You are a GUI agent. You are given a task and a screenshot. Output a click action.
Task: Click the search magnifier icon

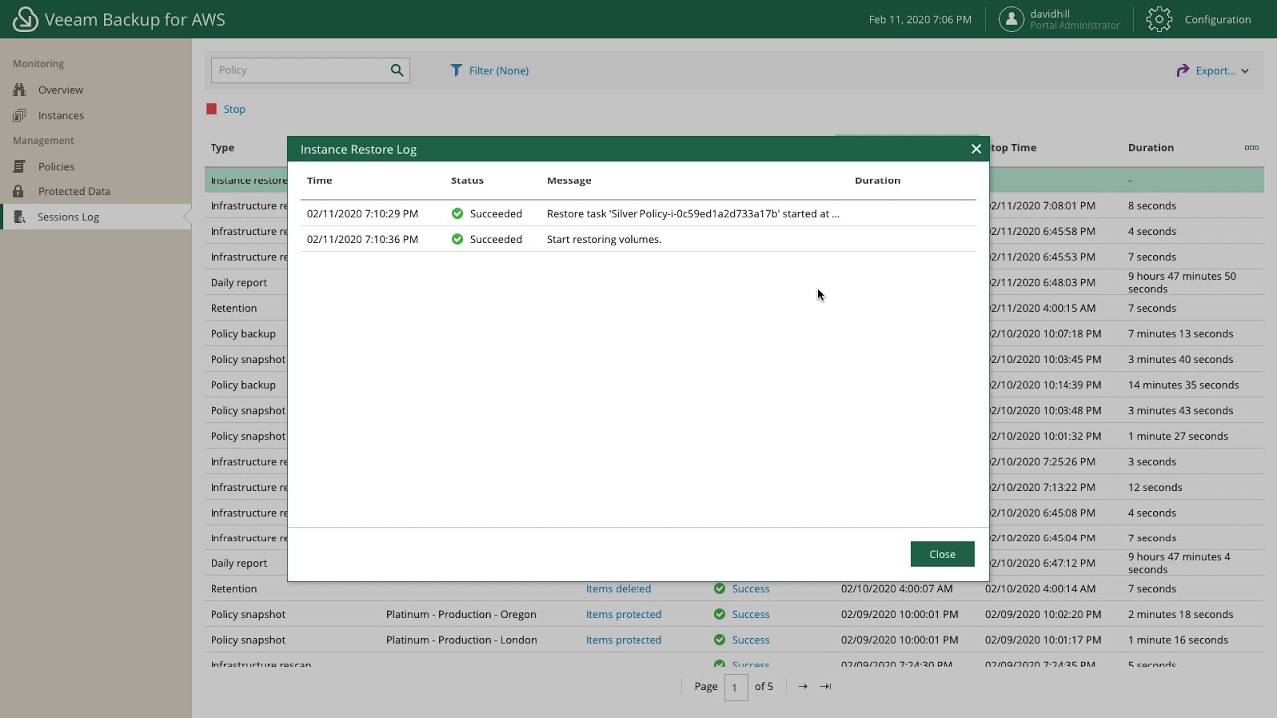pyautogui.click(x=397, y=70)
